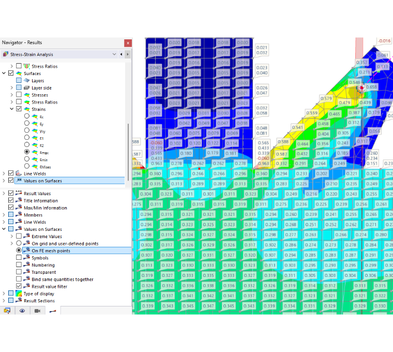Uncheck the Surfaces checkbox

[11, 74]
